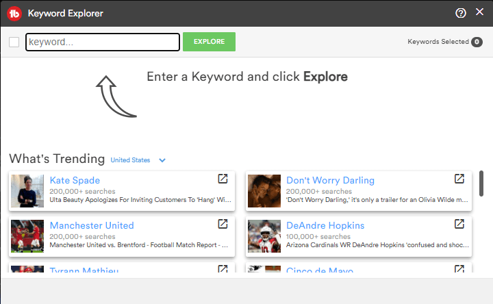The image size is (493, 304).
Task: Click the trending list vertical scrollbar
Action: pos(481,183)
